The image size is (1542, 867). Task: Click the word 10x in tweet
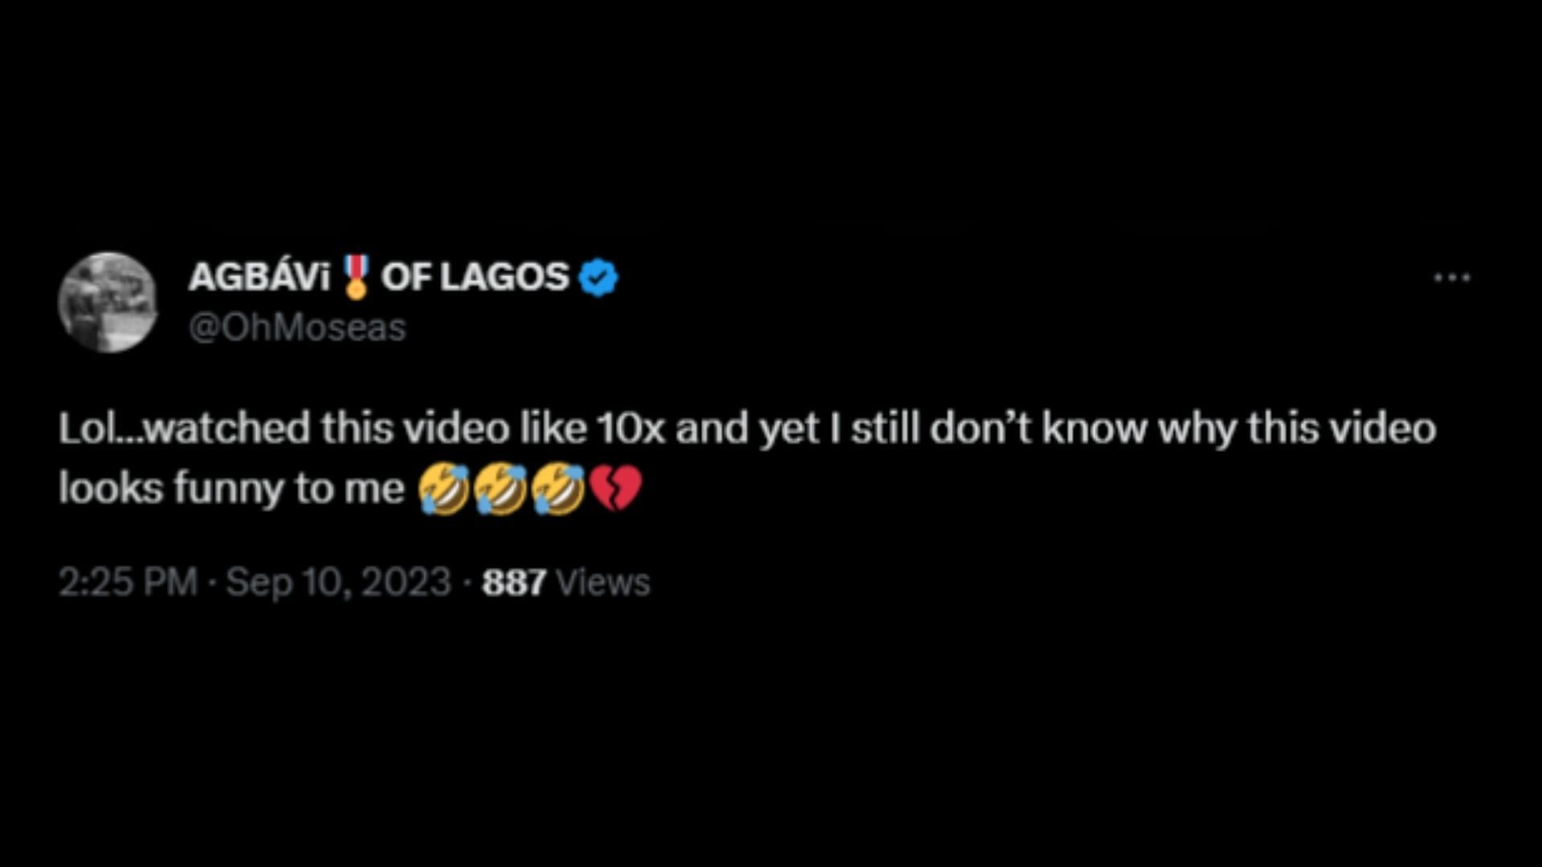point(630,429)
